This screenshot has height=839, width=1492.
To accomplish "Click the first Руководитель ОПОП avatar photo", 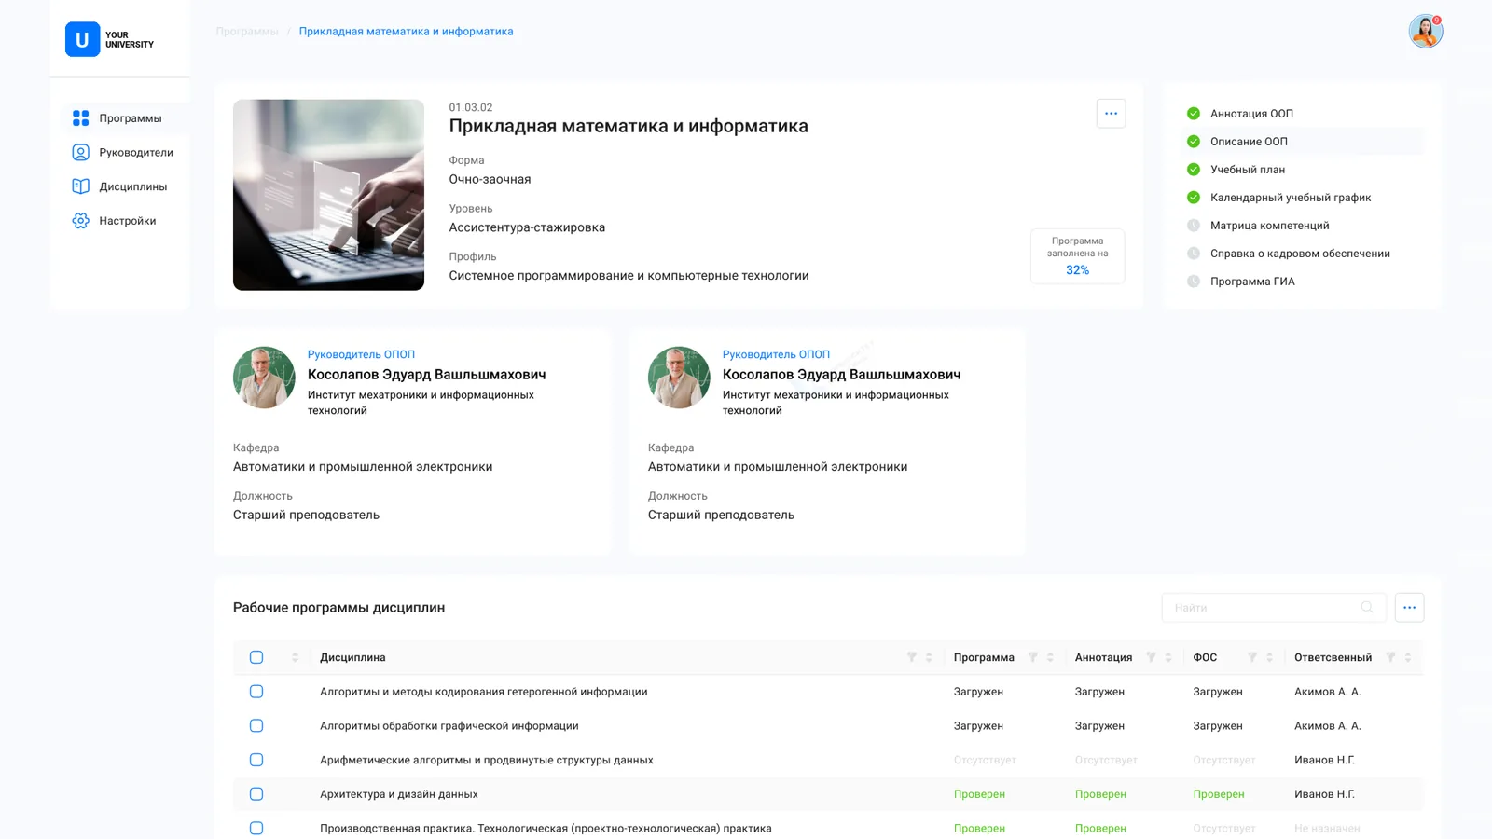I will click(x=264, y=378).
